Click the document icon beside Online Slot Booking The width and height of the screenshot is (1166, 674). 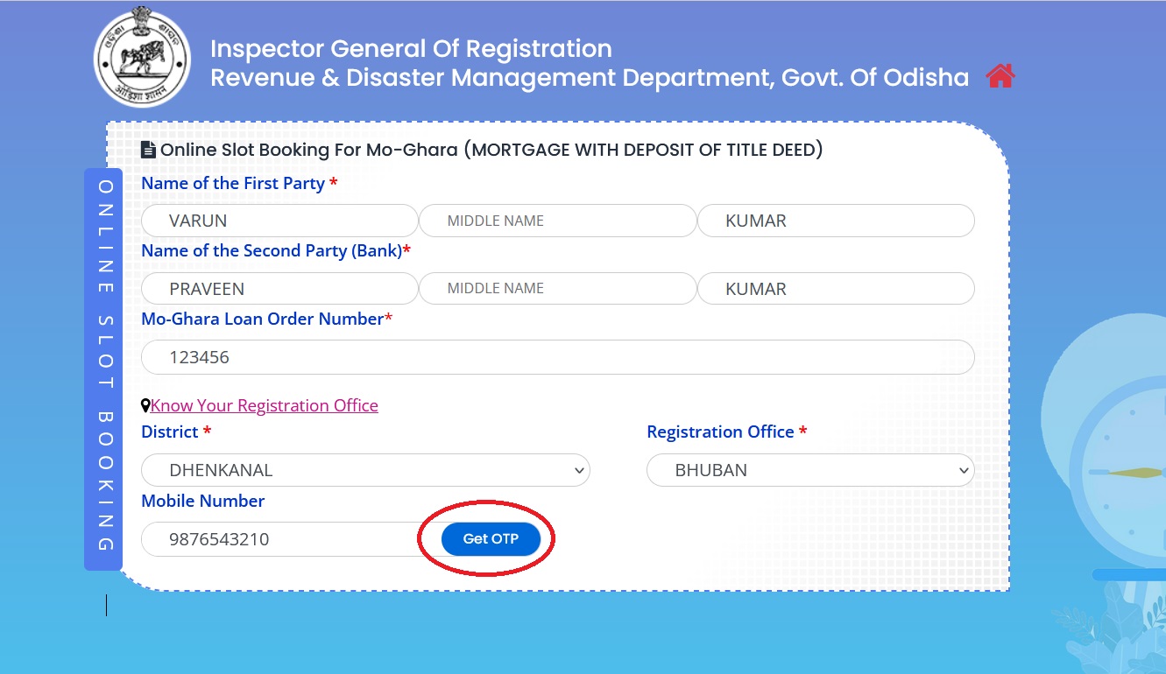coord(148,150)
